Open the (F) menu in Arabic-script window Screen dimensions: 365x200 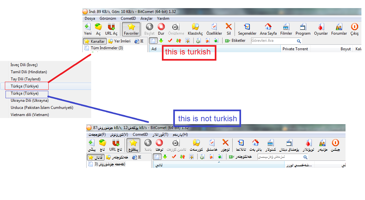97,135
